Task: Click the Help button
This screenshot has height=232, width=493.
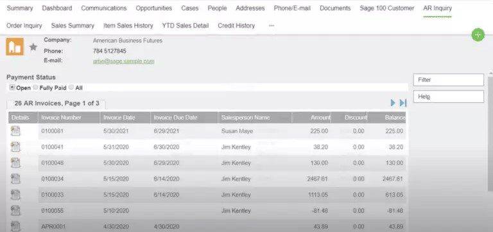Action: (448, 96)
